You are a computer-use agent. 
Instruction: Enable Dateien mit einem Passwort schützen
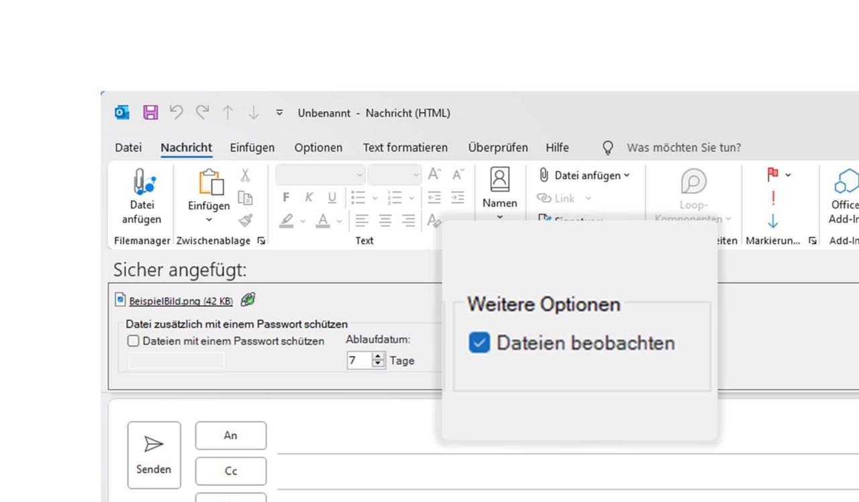tap(134, 341)
